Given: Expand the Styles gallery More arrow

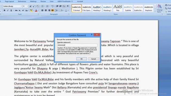Looking at the screenshot, I should 155,11.
